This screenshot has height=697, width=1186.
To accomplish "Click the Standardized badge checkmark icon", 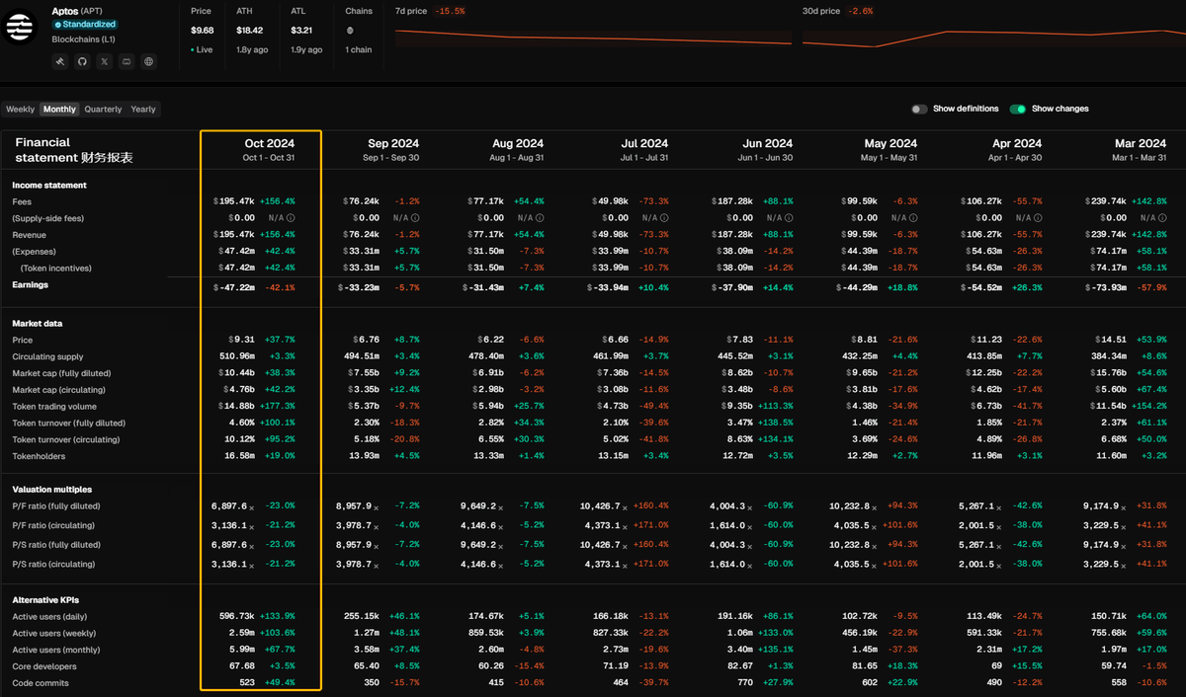I will click(x=59, y=25).
